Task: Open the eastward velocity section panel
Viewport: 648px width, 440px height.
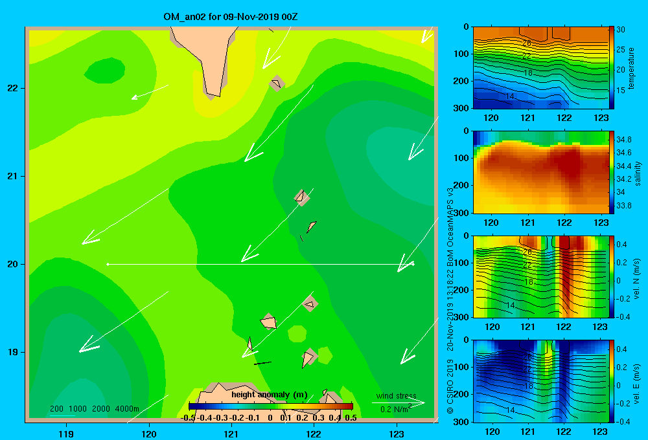Action: point(540,381)
